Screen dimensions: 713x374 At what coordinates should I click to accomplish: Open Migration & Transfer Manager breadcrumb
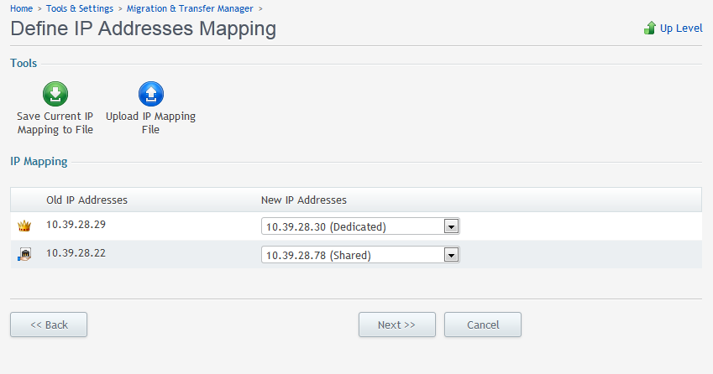click(190, 8)
